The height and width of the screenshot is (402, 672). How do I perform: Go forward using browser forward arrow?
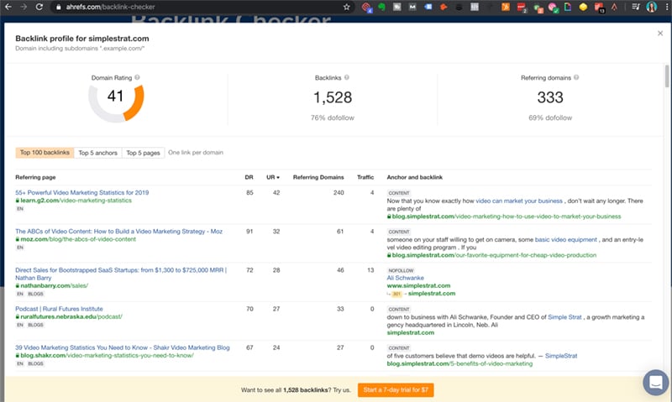(24, 7)
